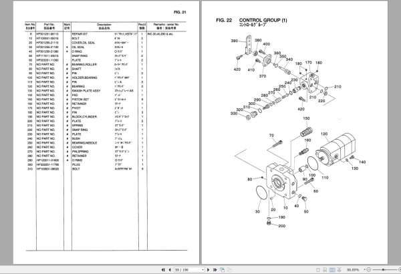Click the go-to-previous-view icon
Screen dimensions: 401x274
(x=223, y=269)
